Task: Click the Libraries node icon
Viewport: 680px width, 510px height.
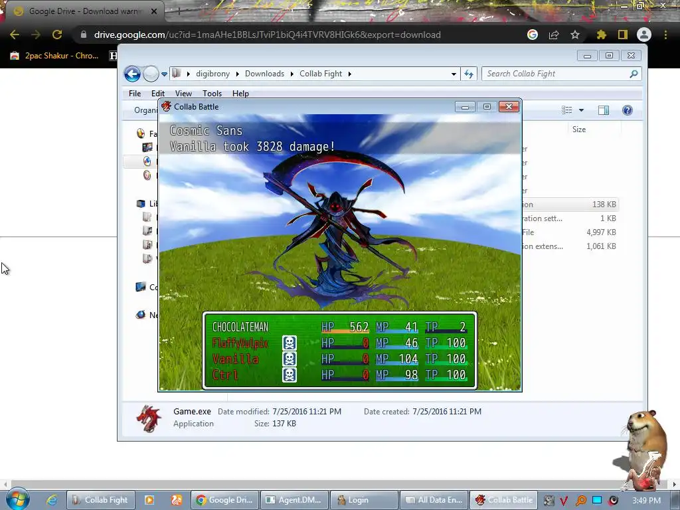Action: (x=141, y=203)
